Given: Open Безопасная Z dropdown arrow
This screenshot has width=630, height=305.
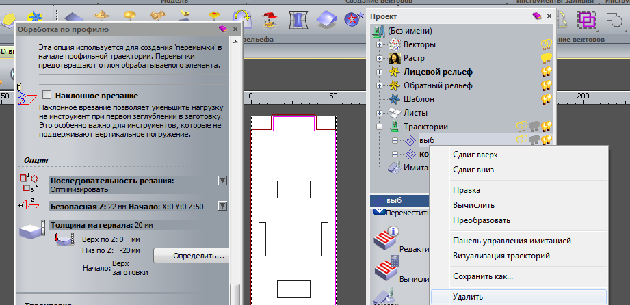Looking at the screenshot, I should tap(222, 206).
